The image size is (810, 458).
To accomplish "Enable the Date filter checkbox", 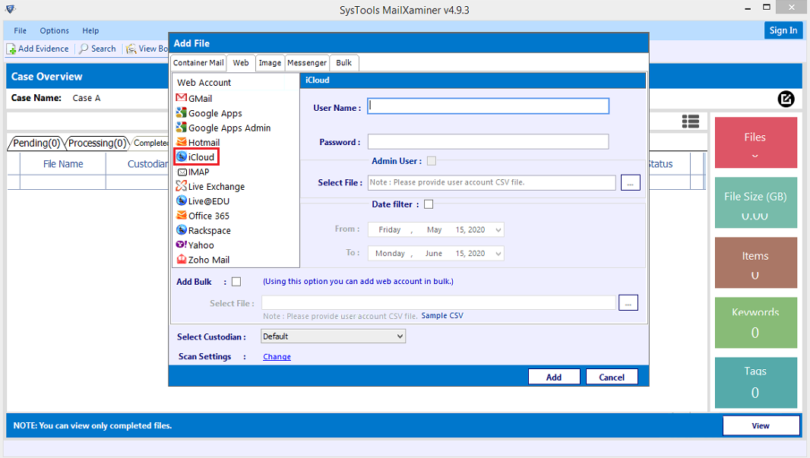I will 429,204.
